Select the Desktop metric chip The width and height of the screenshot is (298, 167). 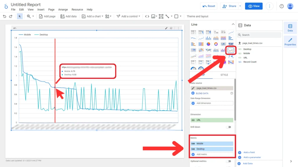[212, 149]
